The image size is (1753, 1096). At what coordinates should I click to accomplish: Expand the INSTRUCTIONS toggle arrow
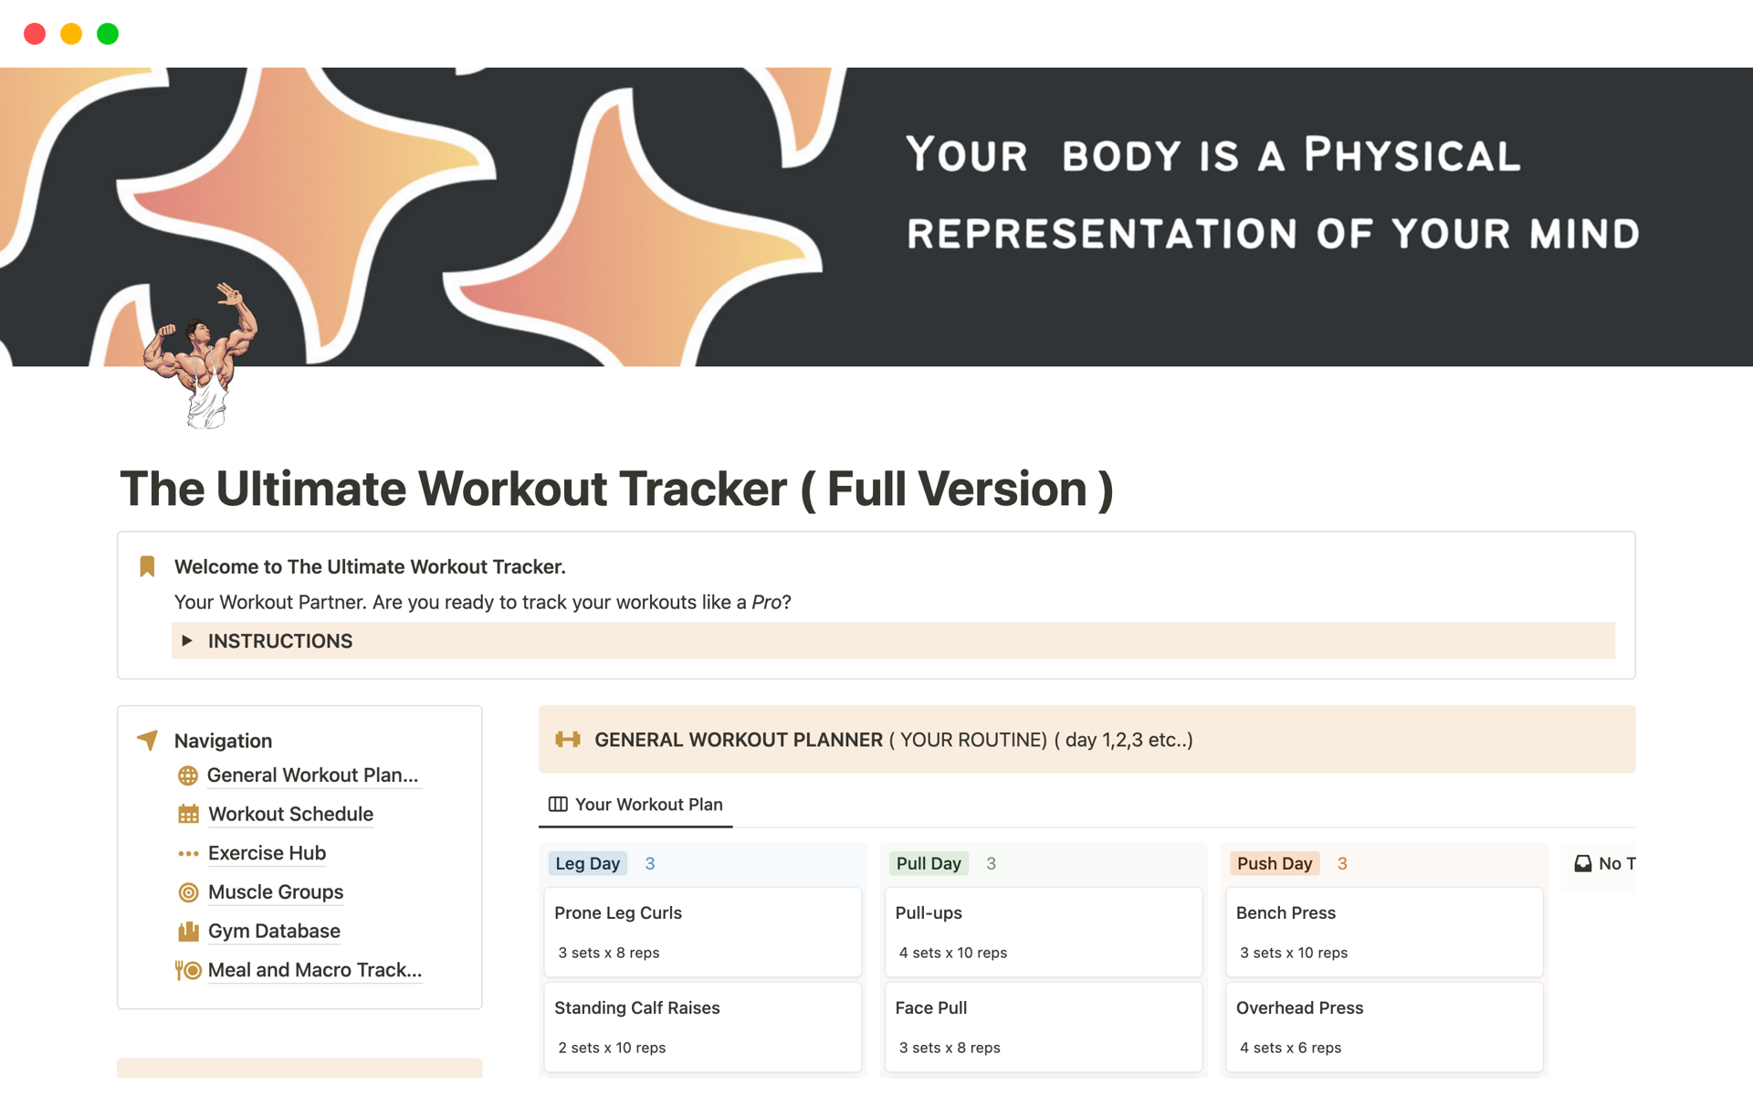(x=187, y=641)
